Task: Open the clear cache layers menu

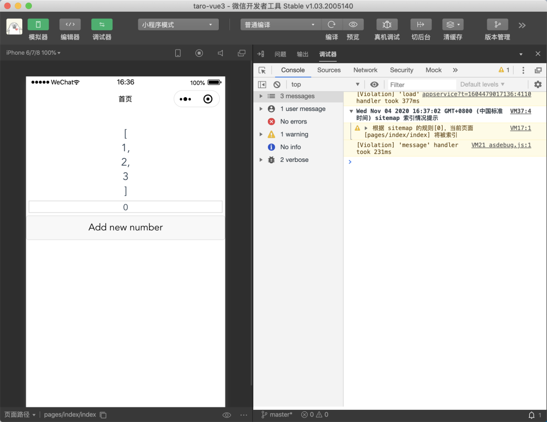Action: coord(453,24)
